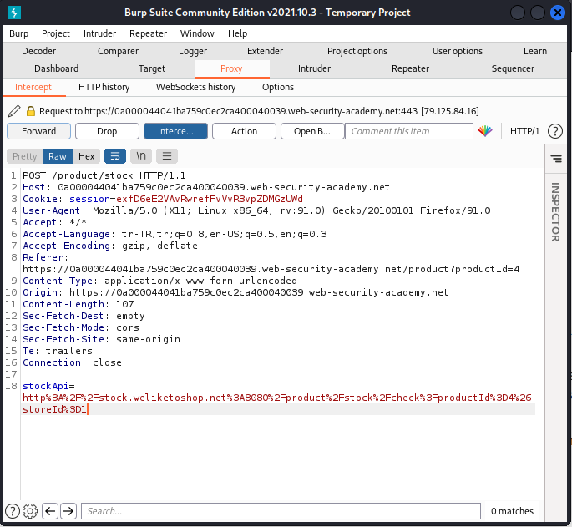Click the INSPECTOR vertical side label

pyautogui.click(x=555, y=212)
